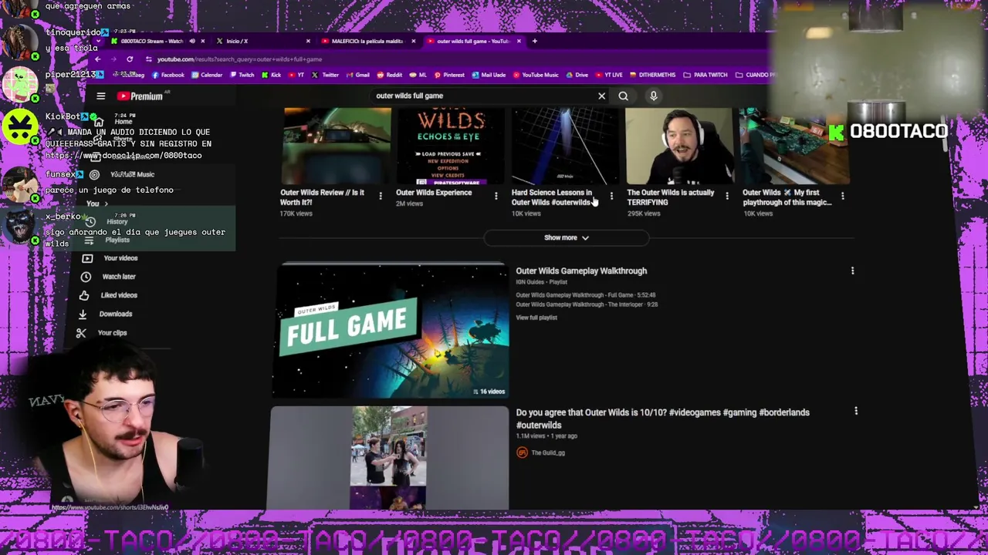Open options for 'actually TERRIFYING' video
The image size is (988, 555).
pyautogui.click(x=726, y=196)
